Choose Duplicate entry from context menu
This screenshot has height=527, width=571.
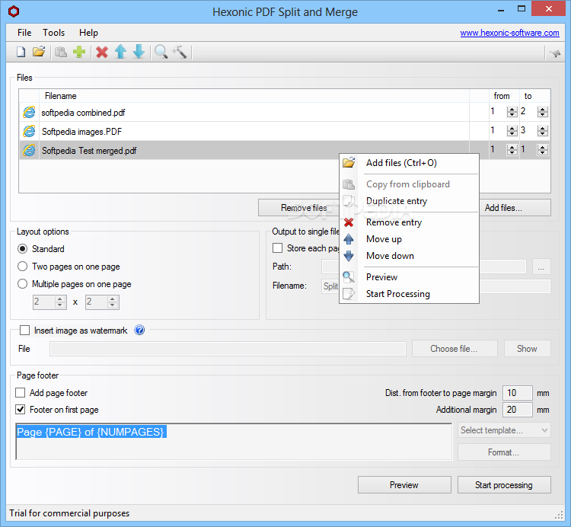pyautogui.click(x=410, y=201)
